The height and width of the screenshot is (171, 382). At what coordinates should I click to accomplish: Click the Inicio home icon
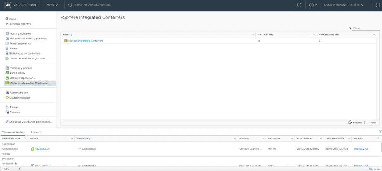point(7,19)
